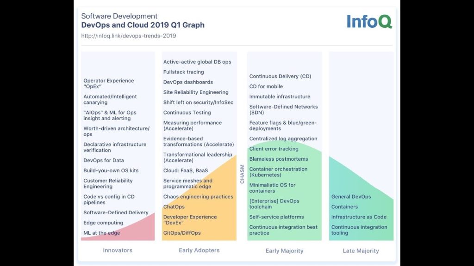Click 'Infrastructure as Code' item
474x266 pixels.
click(359, 217)
